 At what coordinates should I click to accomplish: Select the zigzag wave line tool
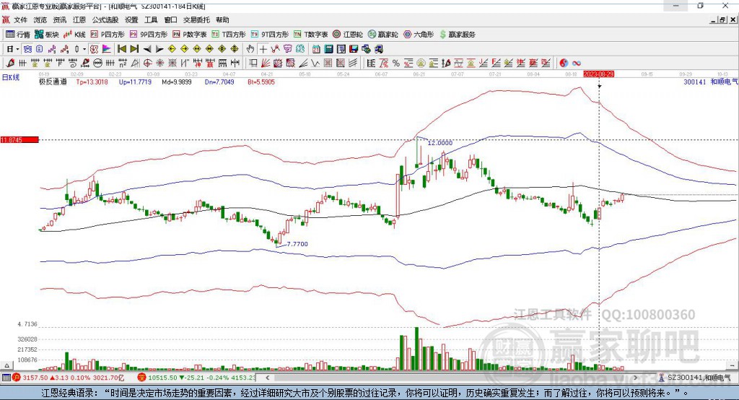316,63
